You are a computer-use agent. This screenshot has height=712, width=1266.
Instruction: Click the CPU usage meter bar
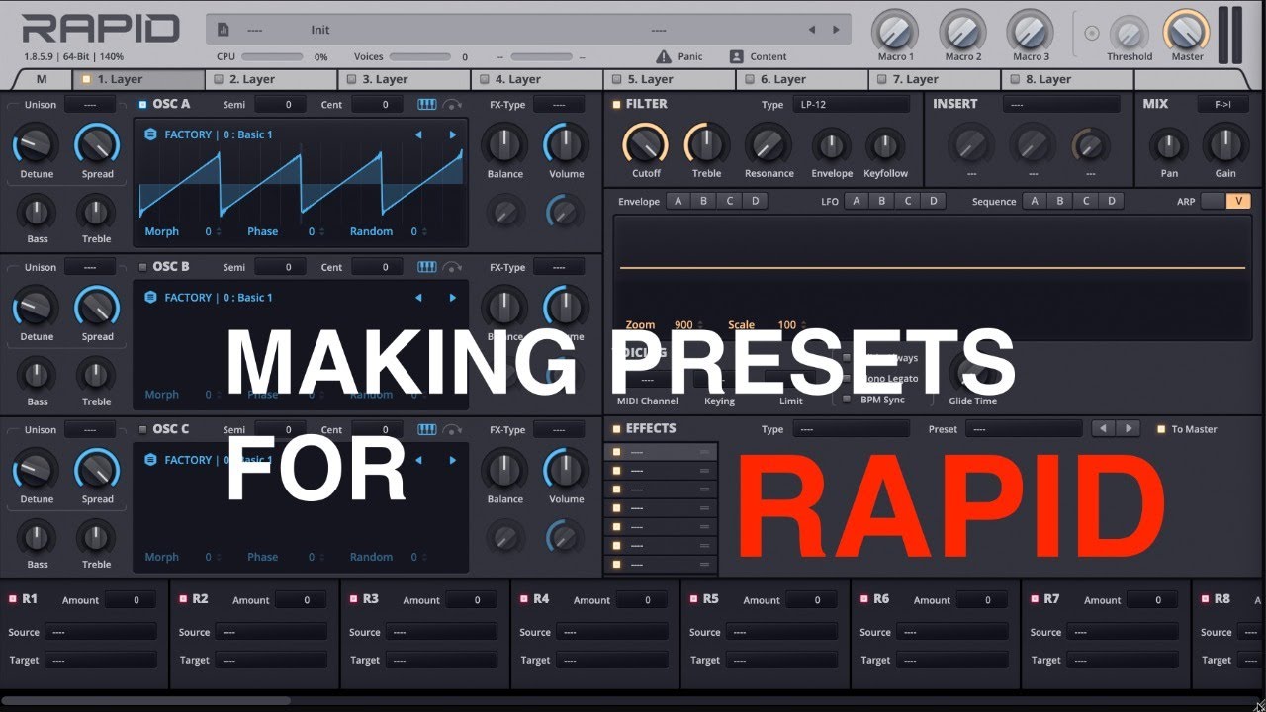pyautogui.click(x=272, y=56)
